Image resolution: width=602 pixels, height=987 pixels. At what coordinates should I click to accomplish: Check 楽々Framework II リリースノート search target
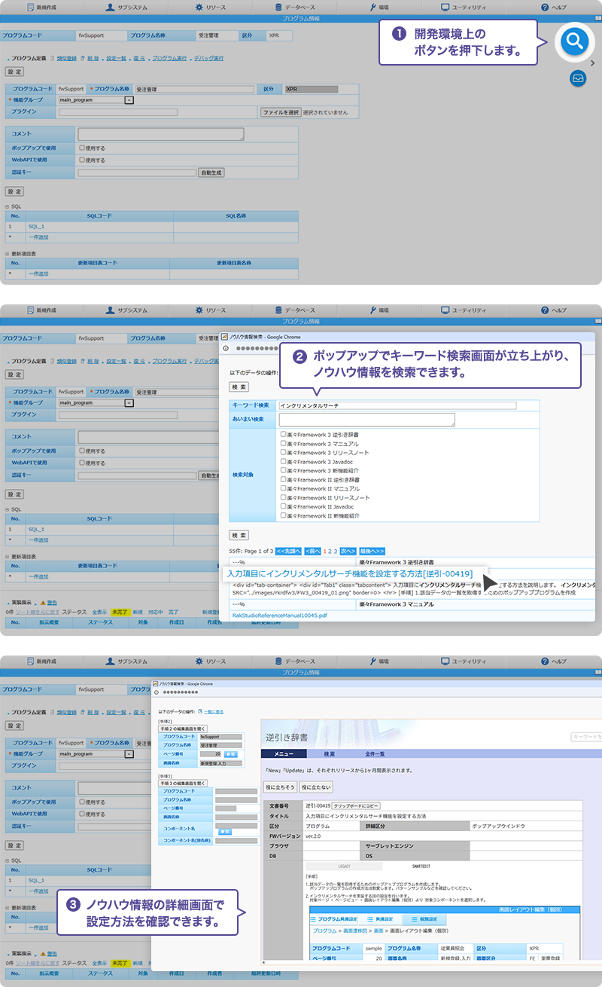tap(283, 498)
